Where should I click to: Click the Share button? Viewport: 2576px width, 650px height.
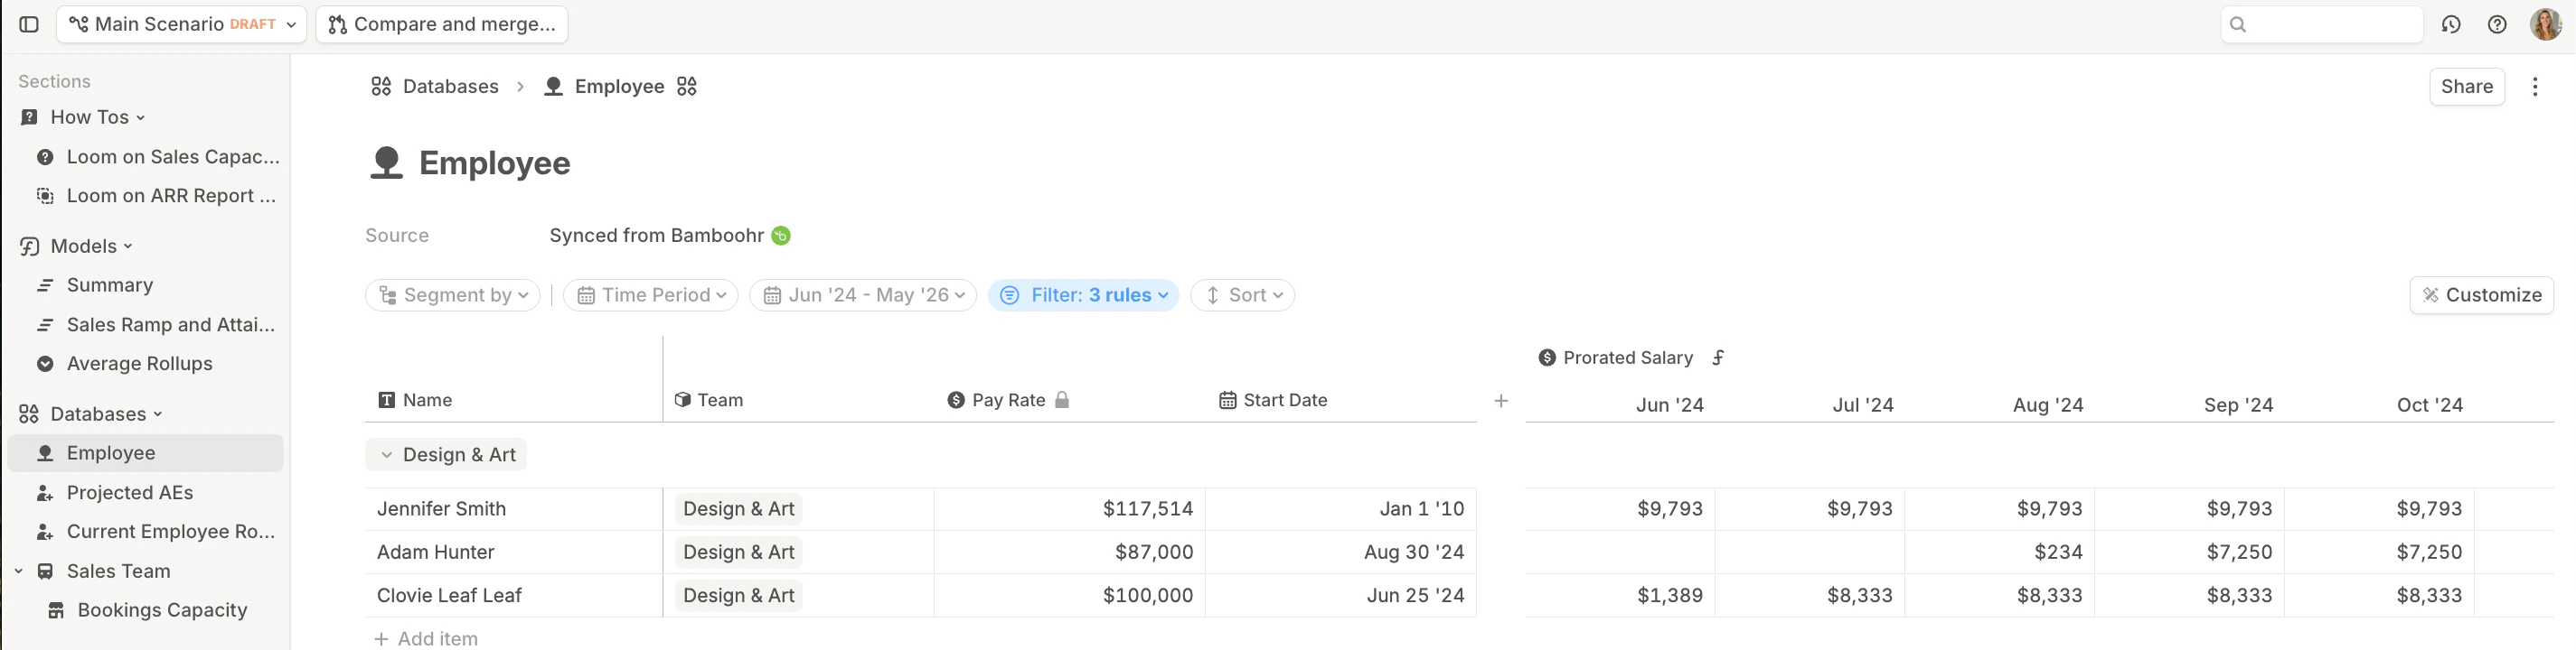pyautogui.click(x=2465, y=87)
